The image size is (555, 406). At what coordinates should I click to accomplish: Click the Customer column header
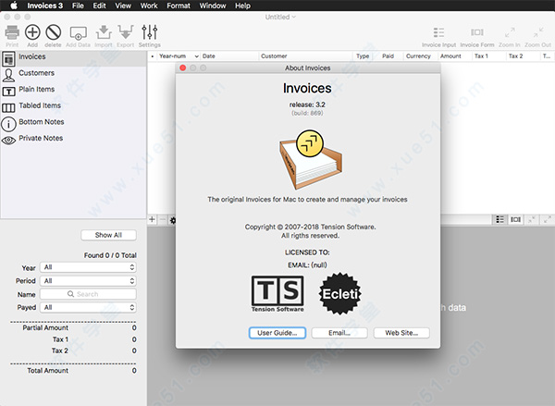306,55
